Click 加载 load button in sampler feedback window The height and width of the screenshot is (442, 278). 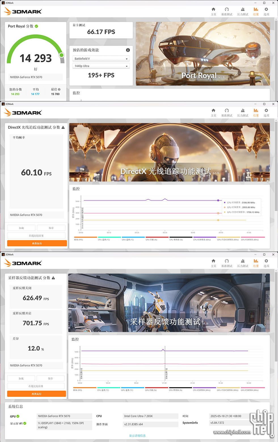[x=21, y=378]
